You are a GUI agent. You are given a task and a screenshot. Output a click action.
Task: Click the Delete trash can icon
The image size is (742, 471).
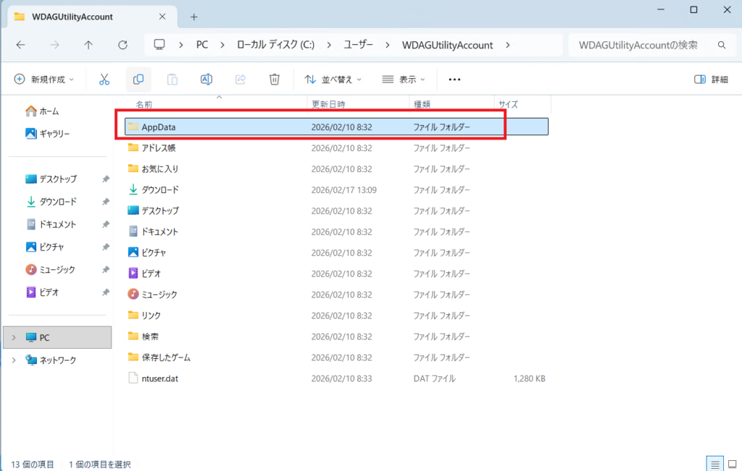click(275, 79)
